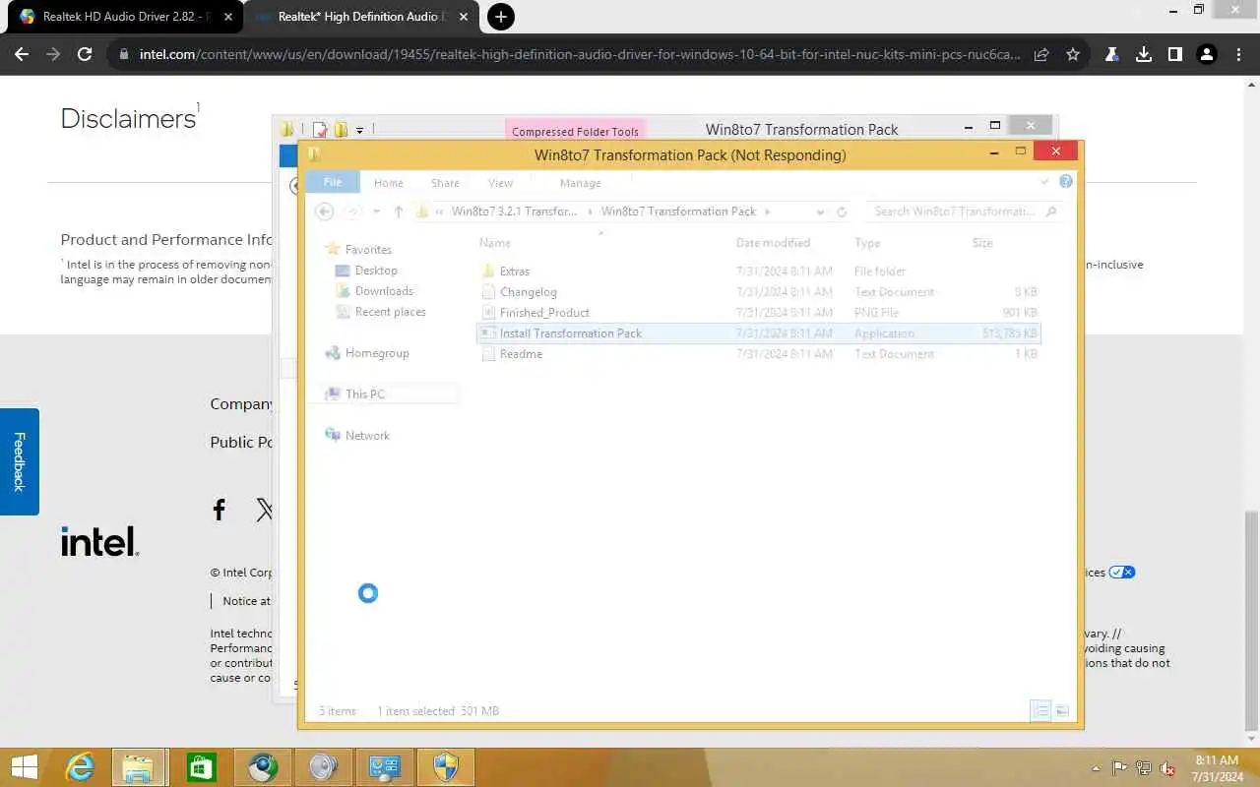Select Install Transformation Pack application

758,333
